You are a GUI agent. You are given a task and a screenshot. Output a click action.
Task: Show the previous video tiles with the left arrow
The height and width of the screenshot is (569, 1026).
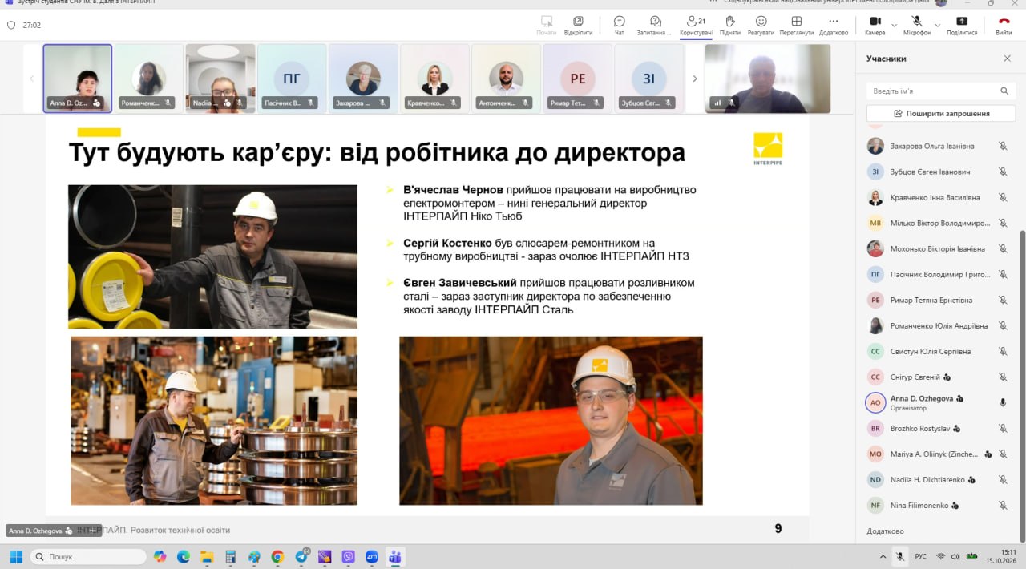point(32,79)
